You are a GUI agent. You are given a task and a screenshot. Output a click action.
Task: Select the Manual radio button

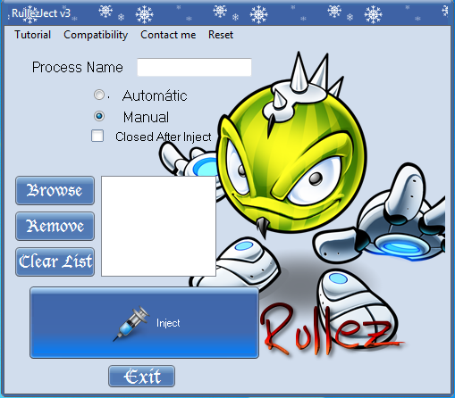pyautogui.click(x=99, y=116)
